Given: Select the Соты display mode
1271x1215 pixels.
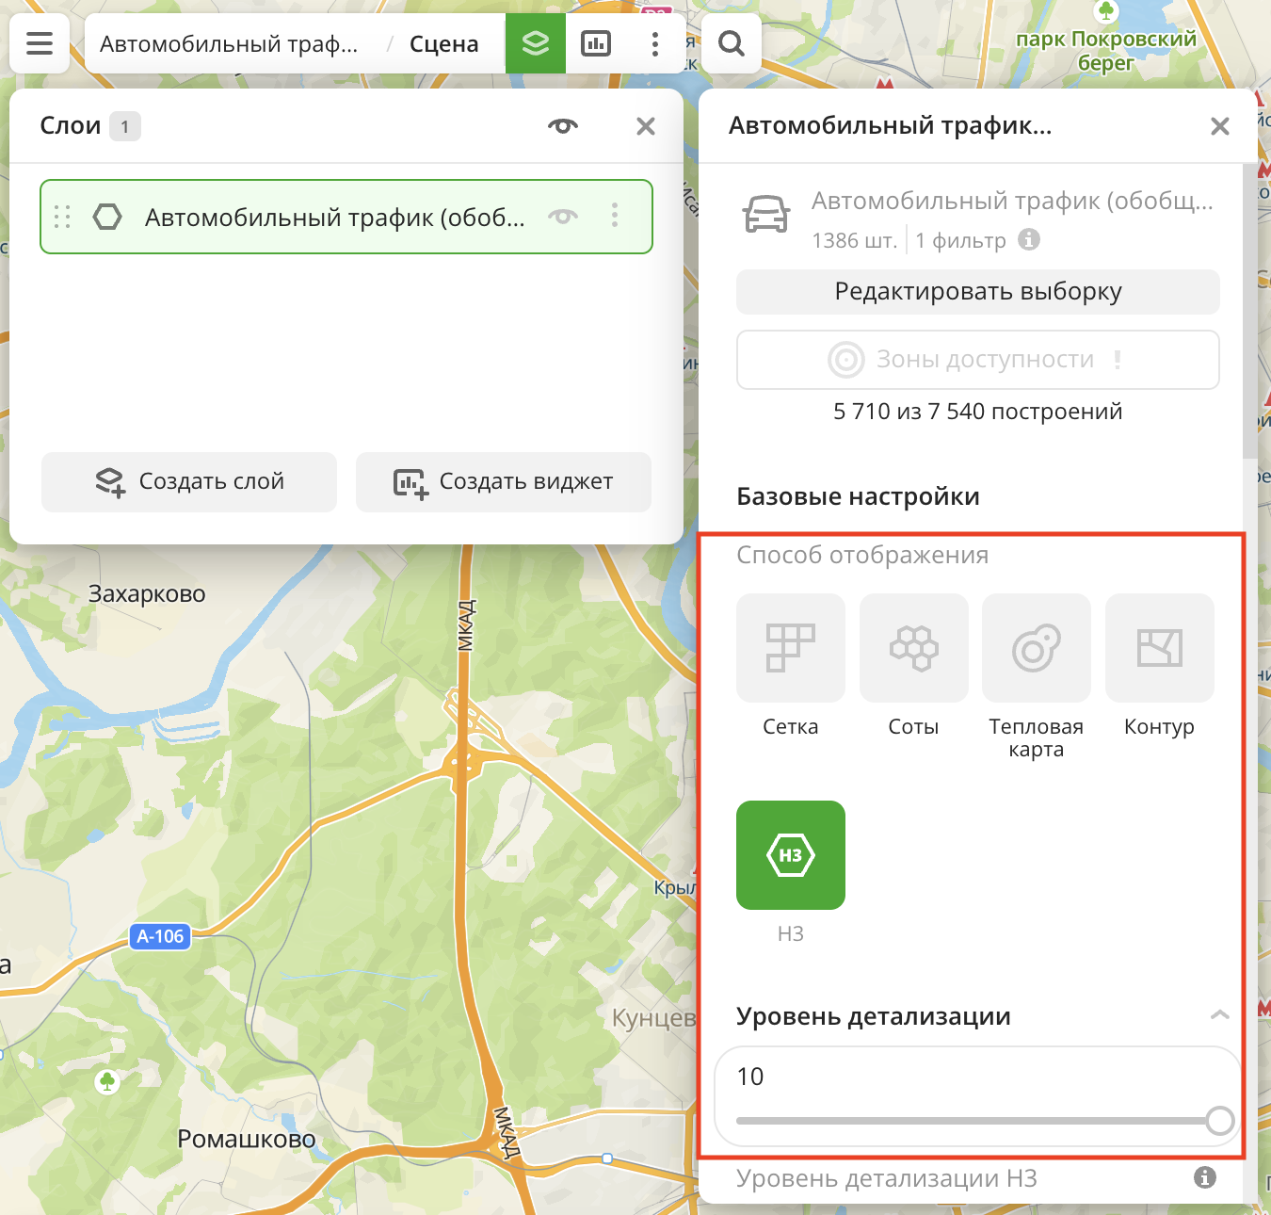Looking at the screenshot, I should tap(913, 648).
